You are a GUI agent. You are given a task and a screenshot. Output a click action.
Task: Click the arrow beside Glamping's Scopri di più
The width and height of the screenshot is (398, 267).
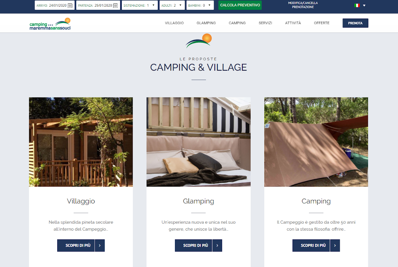(217, 245)
